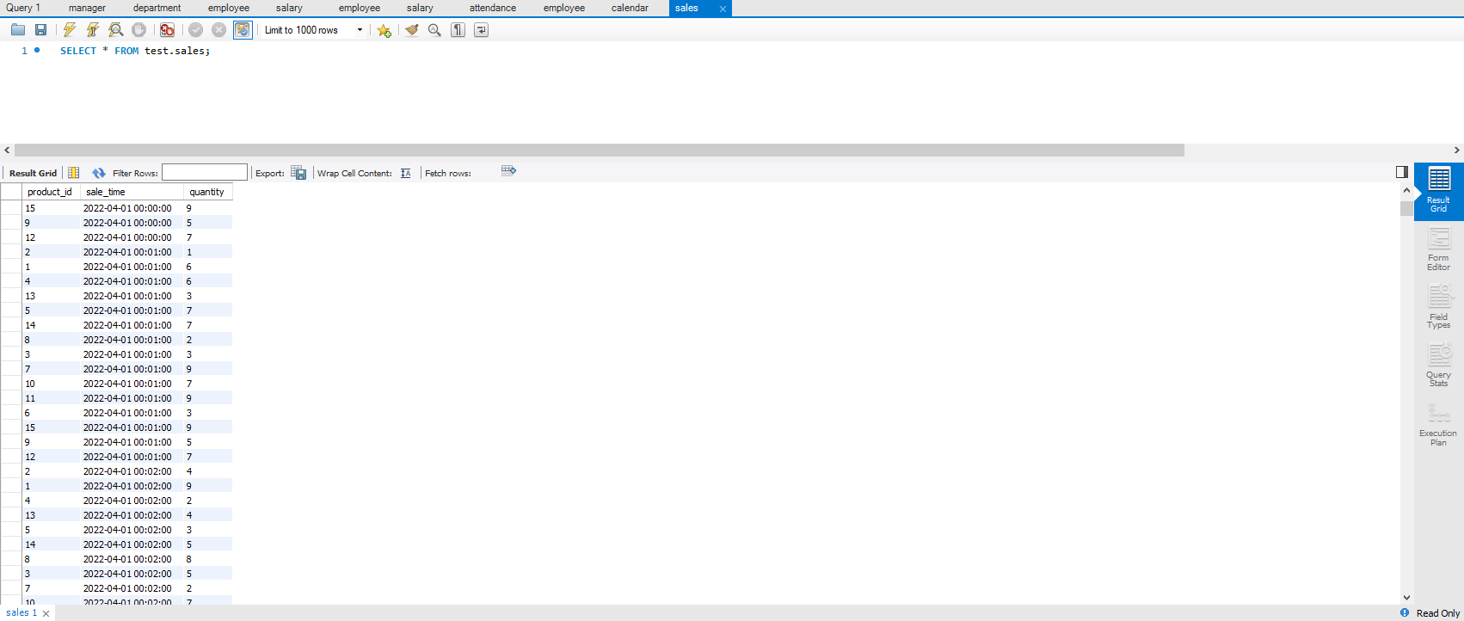The height and width of the screenshot is (621, 1464).
Task: Open the Form Editor view
Action: [1439, 249]
